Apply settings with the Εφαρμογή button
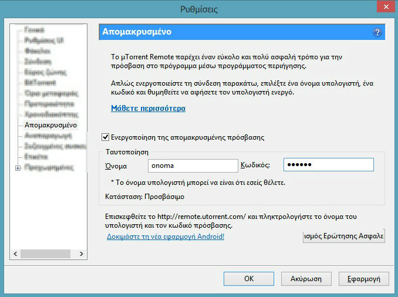 [x=364, y=279]
